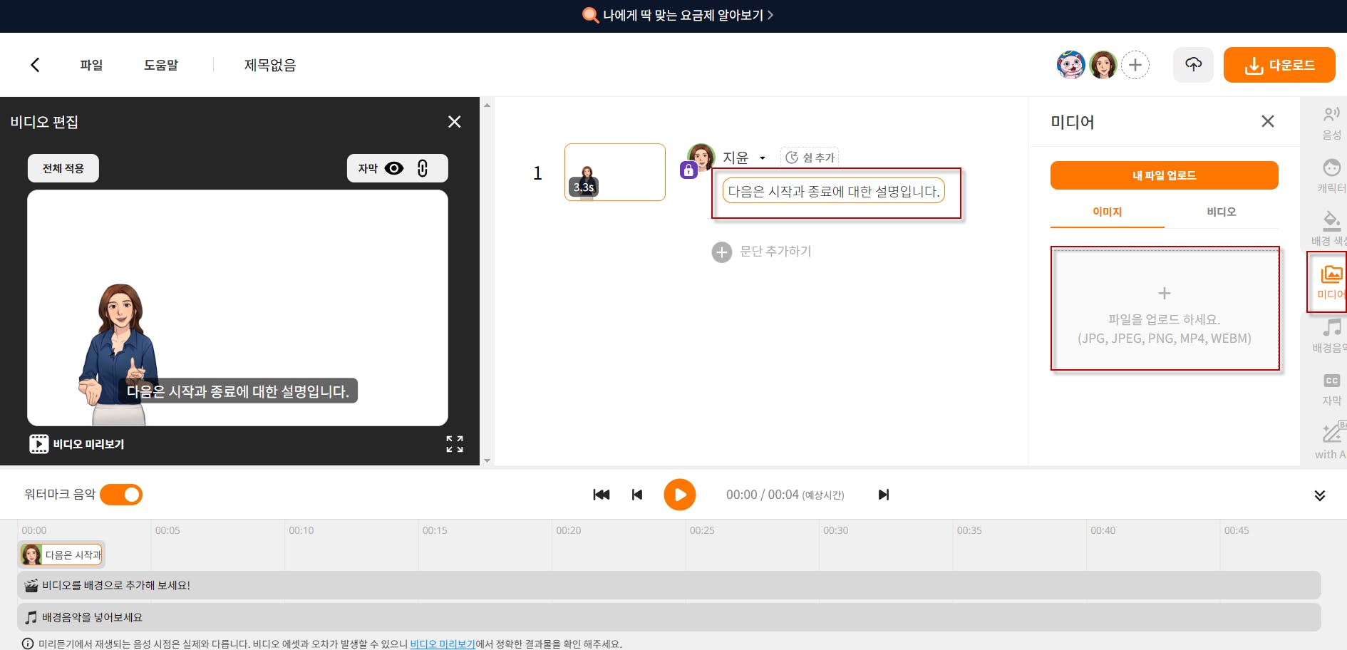Click the 비디오를 배경으로 추가해 보세요! track
The width and height of the screenshot is (1347, 650).
[669, 585]
